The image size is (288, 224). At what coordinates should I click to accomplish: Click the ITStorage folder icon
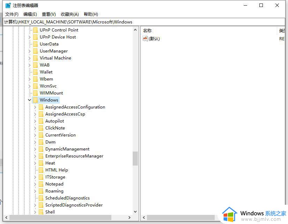coord(41,177)
